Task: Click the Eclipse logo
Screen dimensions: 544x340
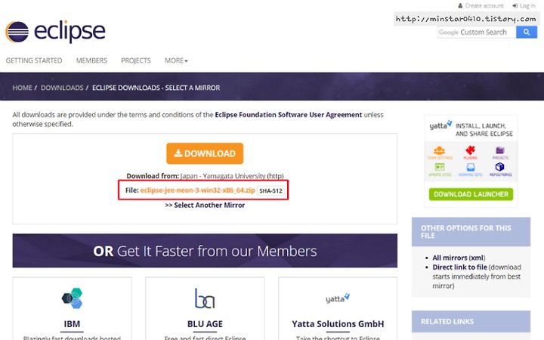Action: [x=55, y=32]
